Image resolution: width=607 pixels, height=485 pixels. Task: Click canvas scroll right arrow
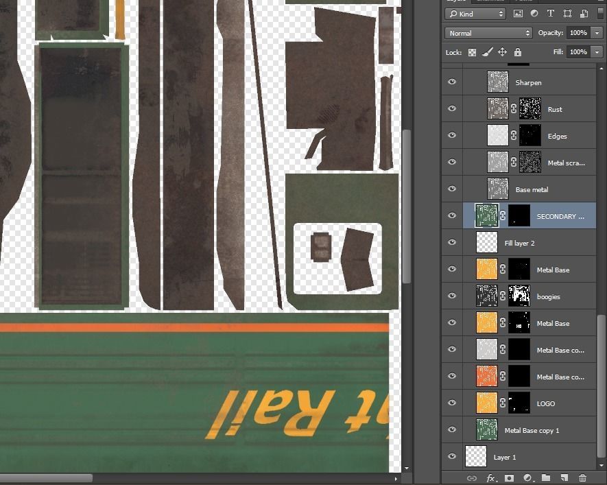point(396,479)
